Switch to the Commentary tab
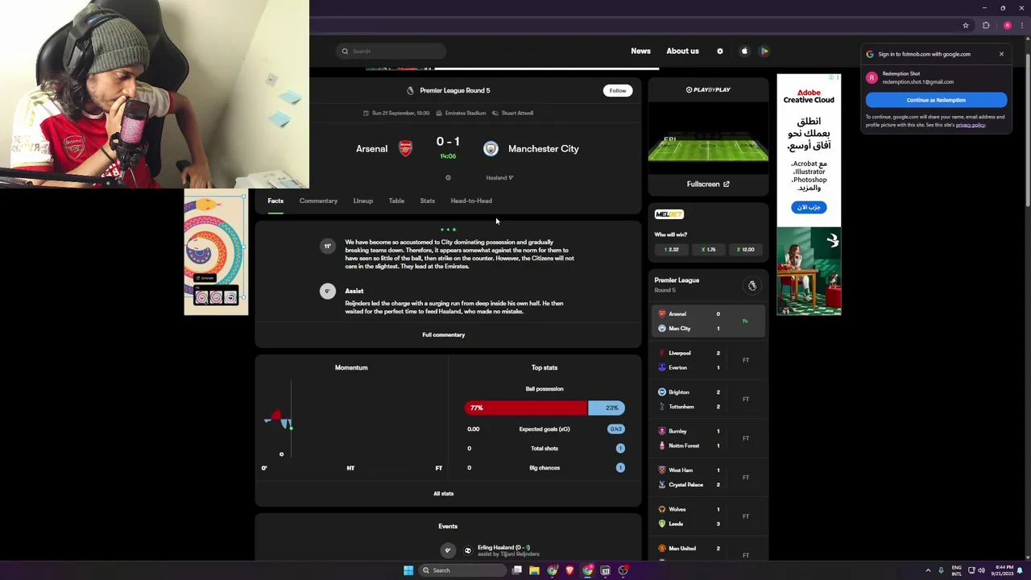1031x580 pixels. tap(318, 201)
